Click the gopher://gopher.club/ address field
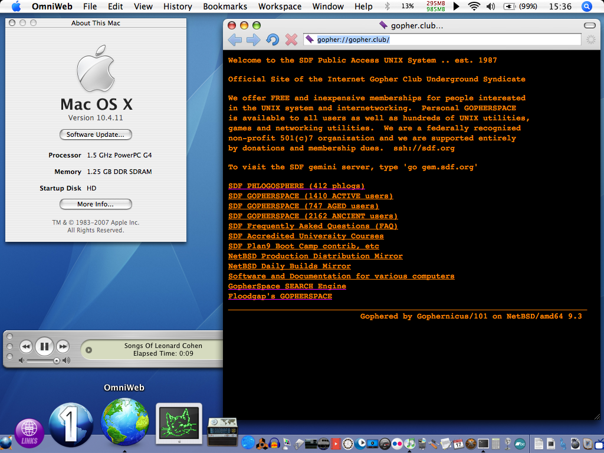 [442, 40]
